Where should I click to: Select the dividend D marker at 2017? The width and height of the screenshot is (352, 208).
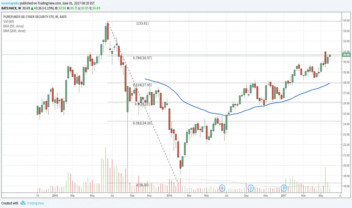(x=284, y=188)
